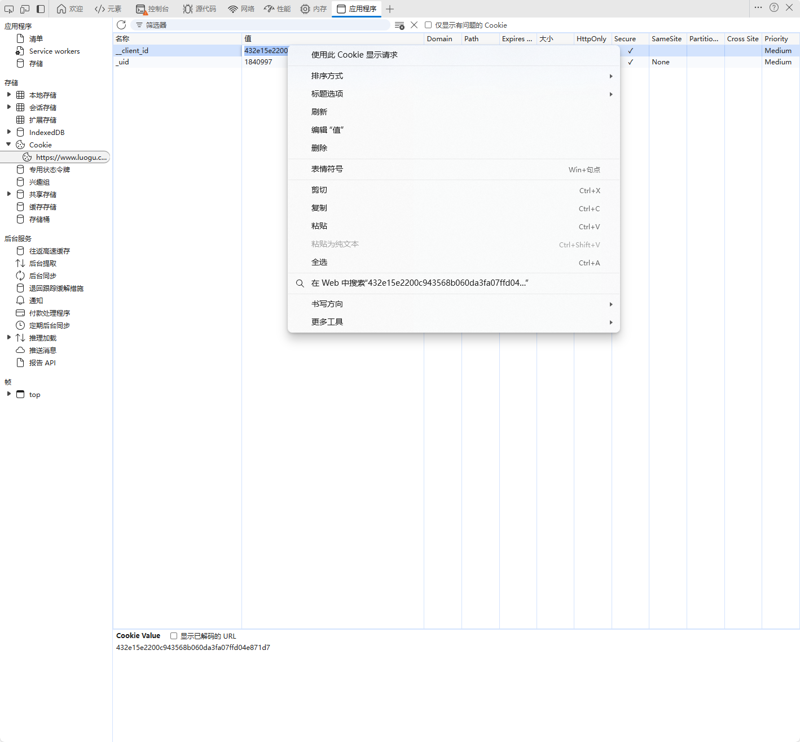Click the inspect element picker icon

pyautogui.click(x=9, y=9)
